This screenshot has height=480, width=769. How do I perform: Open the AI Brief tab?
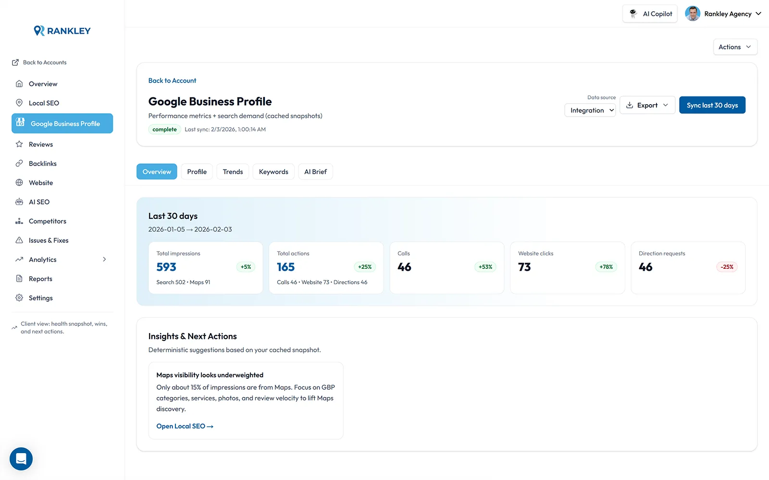(315, 171)
